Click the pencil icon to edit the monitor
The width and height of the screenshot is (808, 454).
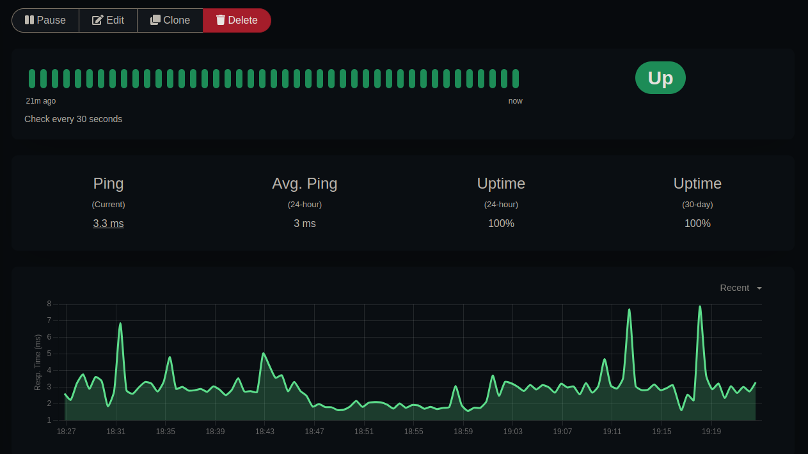click(97, 20)
